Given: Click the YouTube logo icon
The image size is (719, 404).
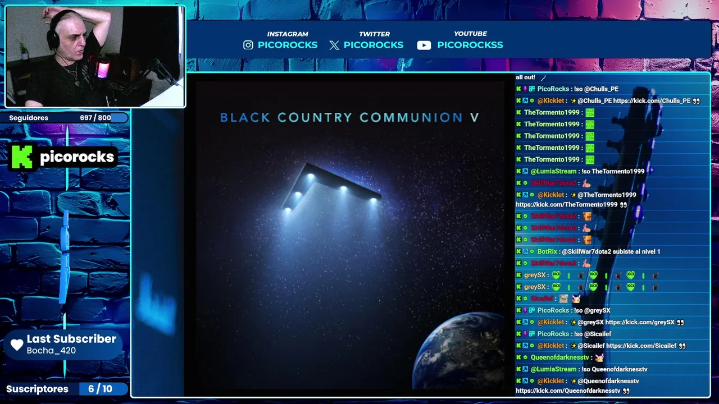Looking at the screenshot, I should pos(424,45).
